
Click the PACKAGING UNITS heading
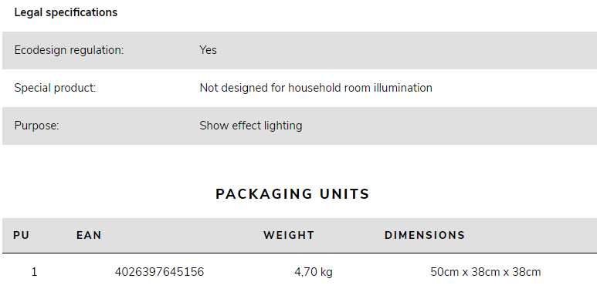click(x=293, y=194)
